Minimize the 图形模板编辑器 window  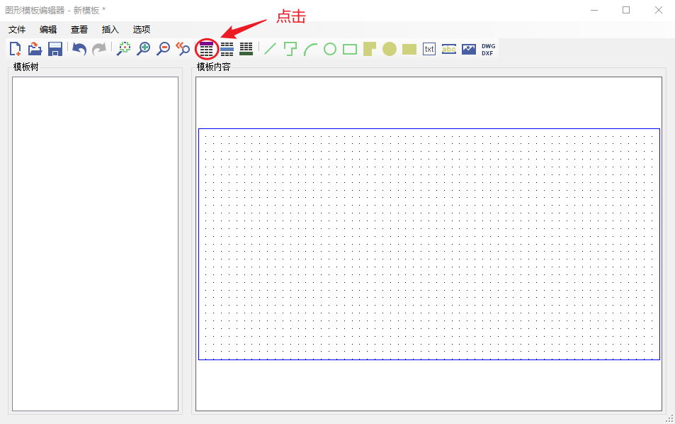(594, 10)
